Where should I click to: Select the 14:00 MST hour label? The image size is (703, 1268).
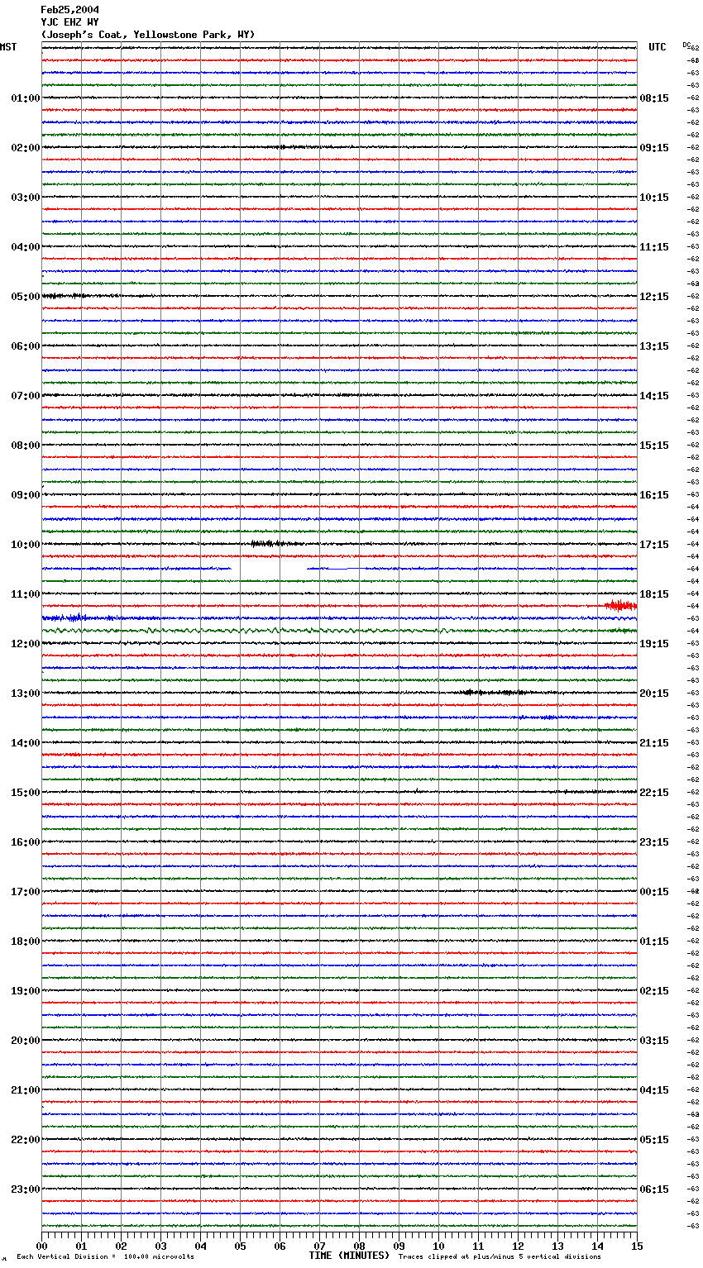26,743
